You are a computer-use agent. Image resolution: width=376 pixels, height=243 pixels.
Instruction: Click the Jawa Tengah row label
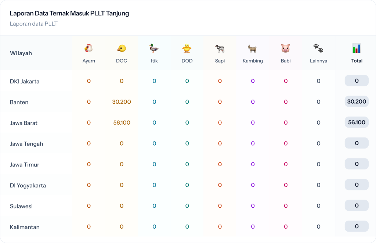pos(26,144)
